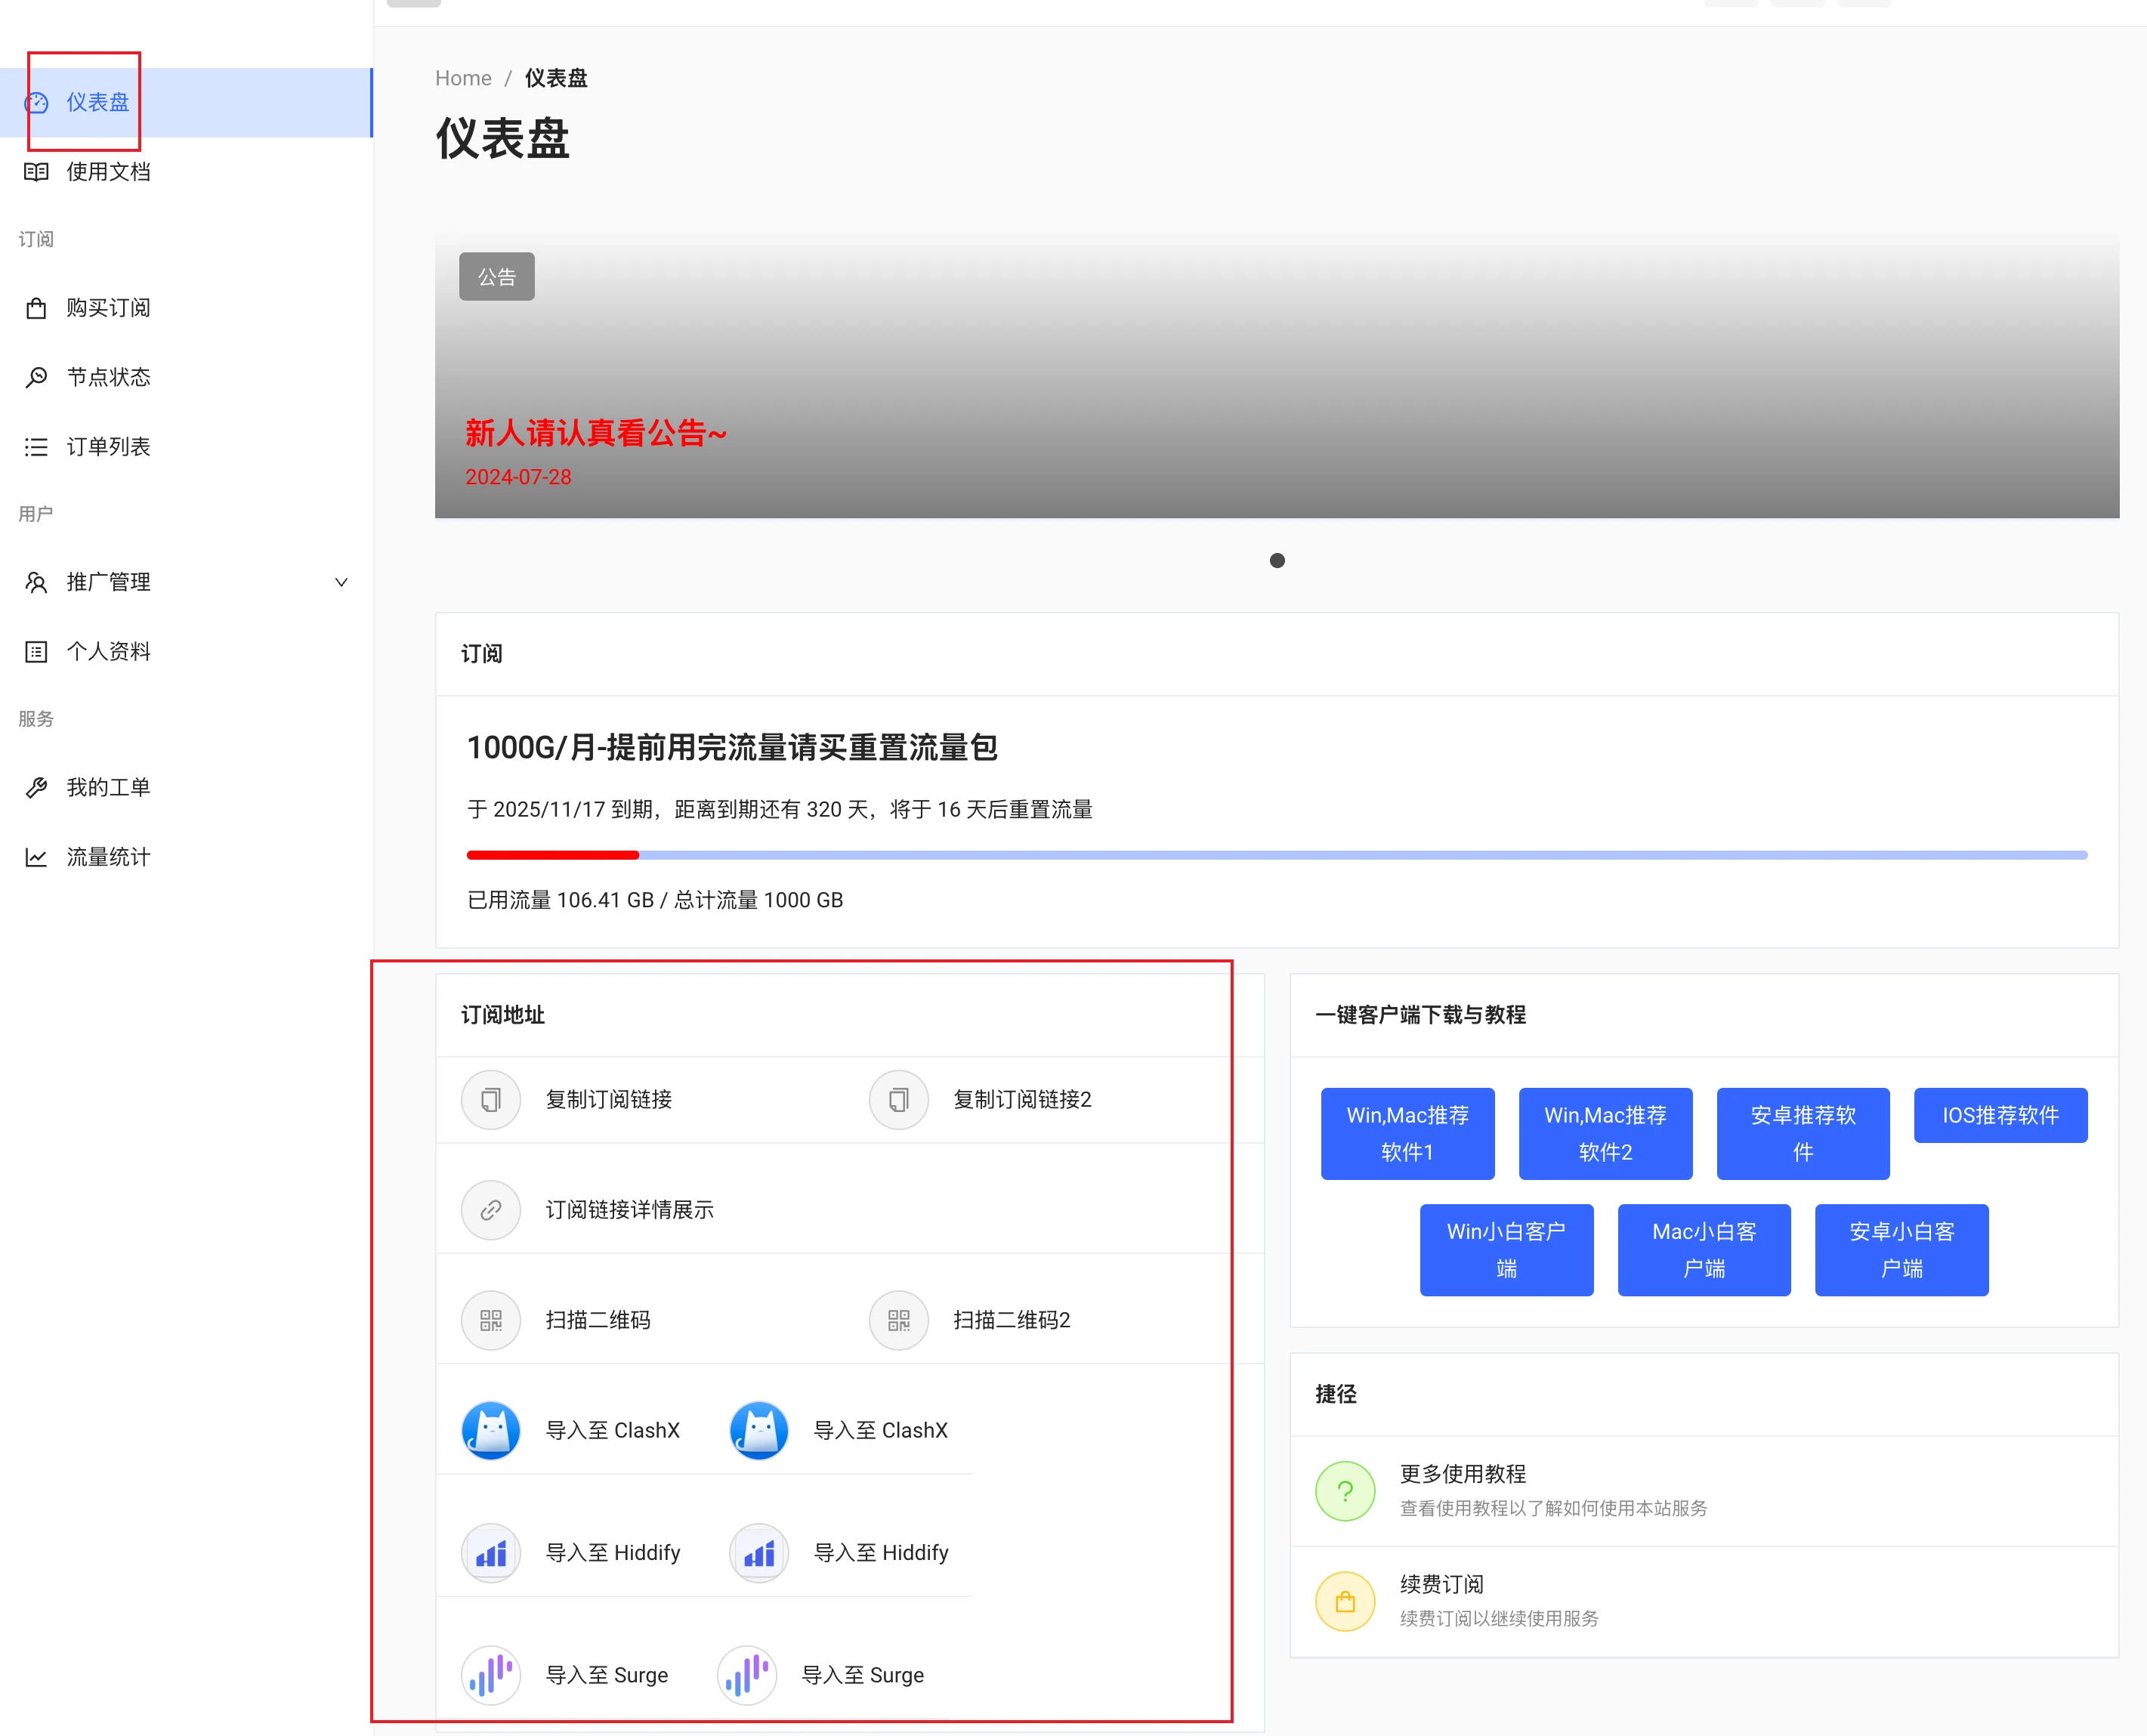Click the copy icon for 复制订阅链接

pos(491,1100)
